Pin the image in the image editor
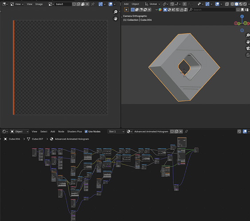The height and width of the screenshot is (221, 250). click(x=93, y=4)
